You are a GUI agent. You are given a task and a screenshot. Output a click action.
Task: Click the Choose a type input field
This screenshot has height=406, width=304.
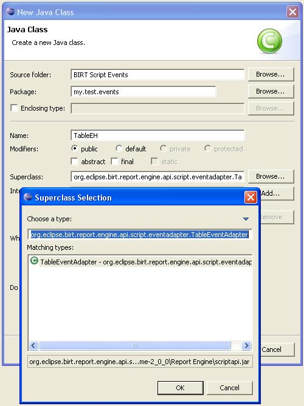click(140, 235)
